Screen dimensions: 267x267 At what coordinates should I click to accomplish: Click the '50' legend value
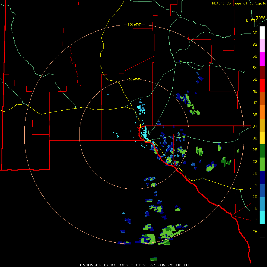pyautogui.click(x=255, y=79)
